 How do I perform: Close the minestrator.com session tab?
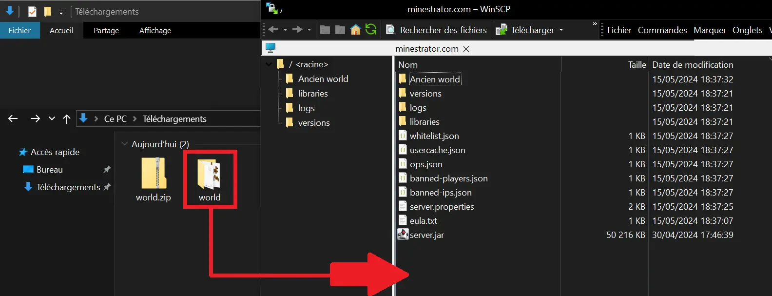466,49
